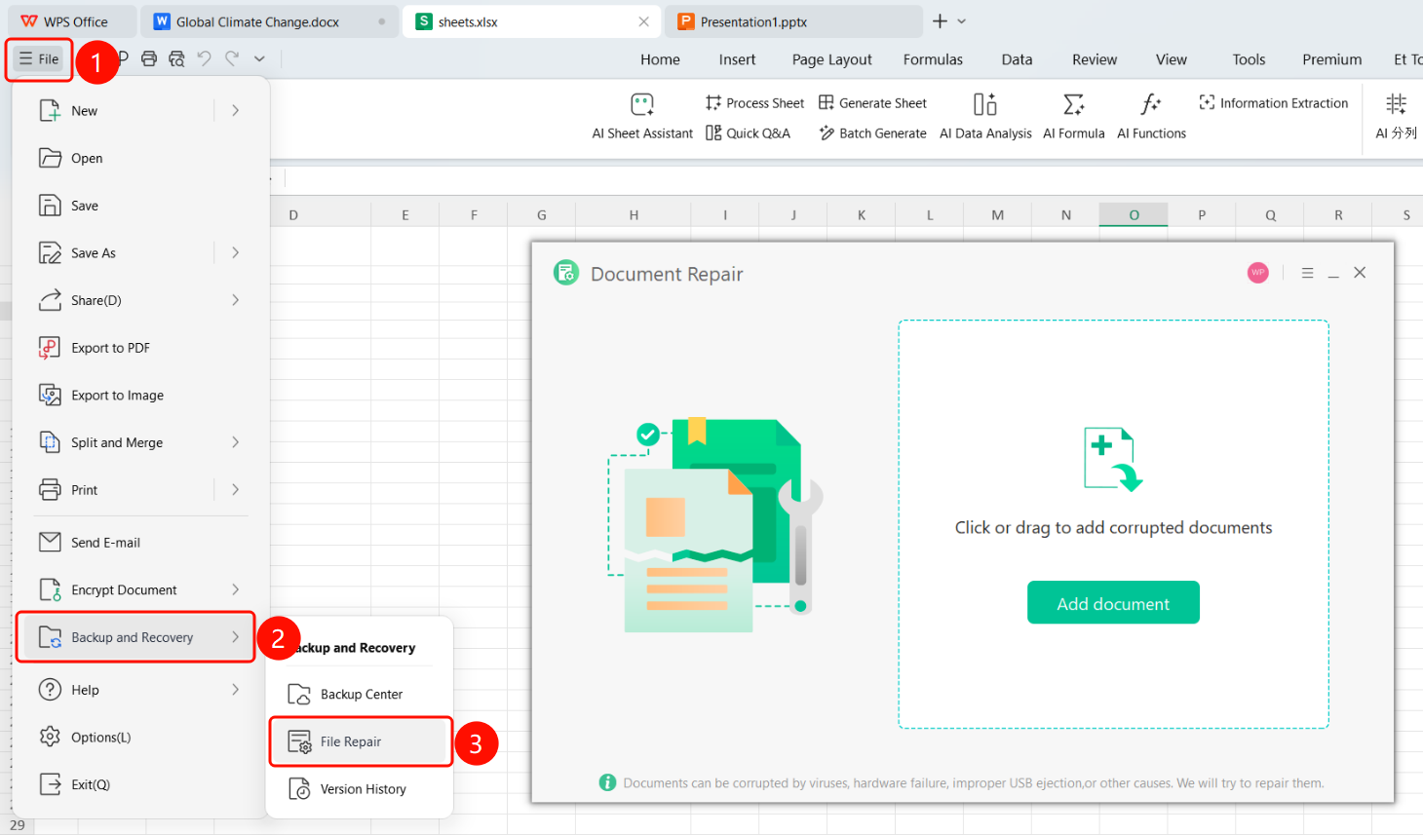This screenshot has height=835, width=1423.
Task: Expand the Encrypt Document submenu arrow
Action: click(235, 589)
